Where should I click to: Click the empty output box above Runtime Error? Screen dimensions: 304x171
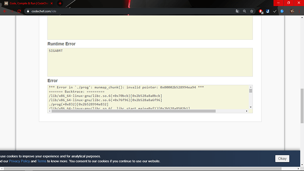(x=150, y=28)
